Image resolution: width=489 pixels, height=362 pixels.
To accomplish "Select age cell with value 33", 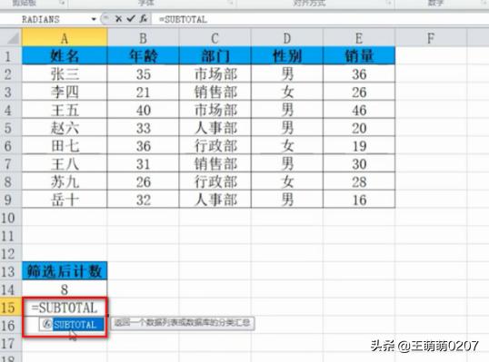I will coord(143,128).
